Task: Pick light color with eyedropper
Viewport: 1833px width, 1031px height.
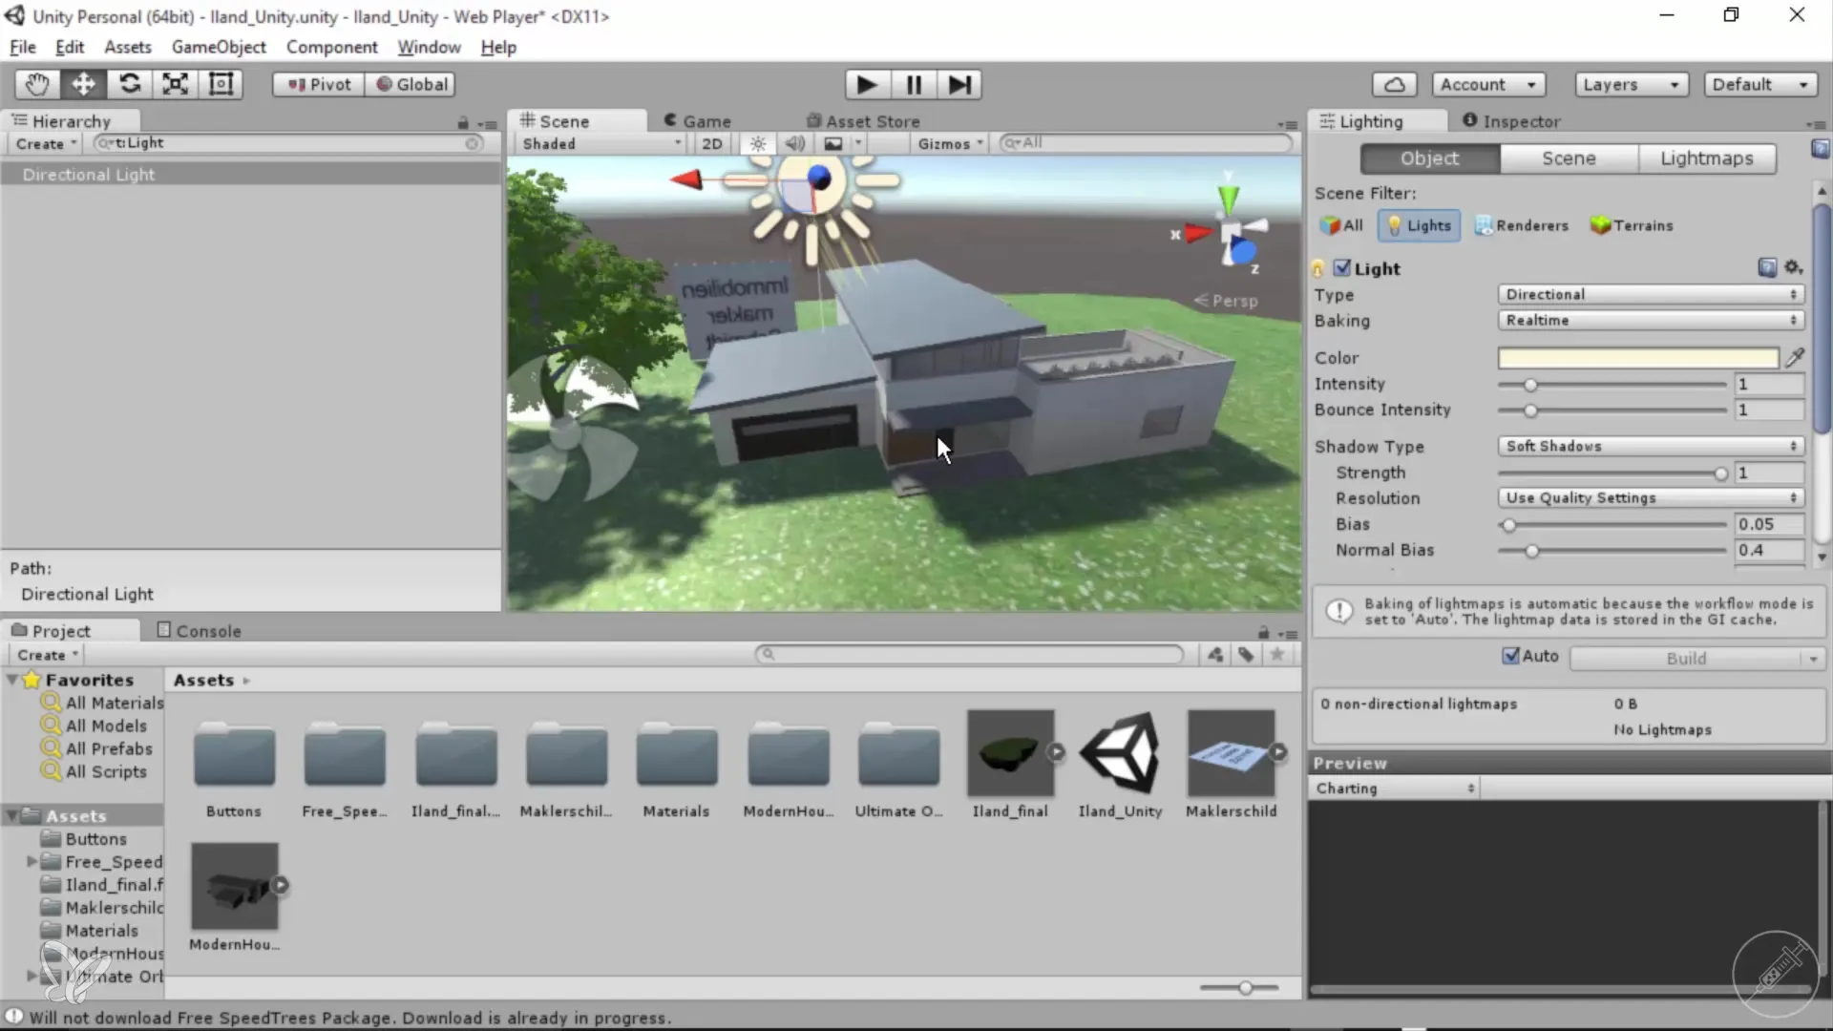Action: tap(1795, 357)
